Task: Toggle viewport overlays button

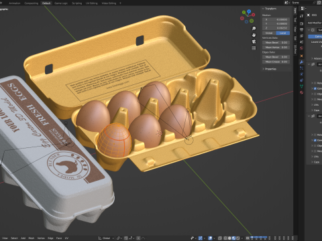Action: (210, 238)
